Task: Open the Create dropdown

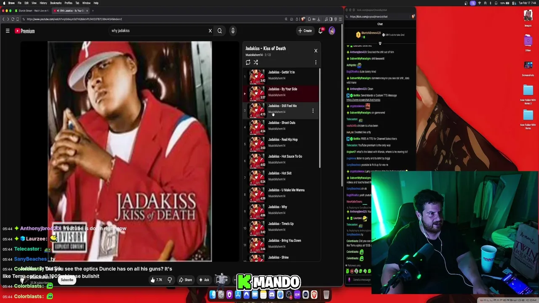Action: (305, 31)
